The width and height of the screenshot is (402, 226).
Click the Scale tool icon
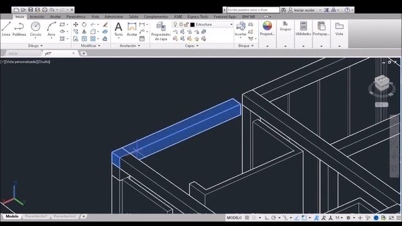[84, 39]
